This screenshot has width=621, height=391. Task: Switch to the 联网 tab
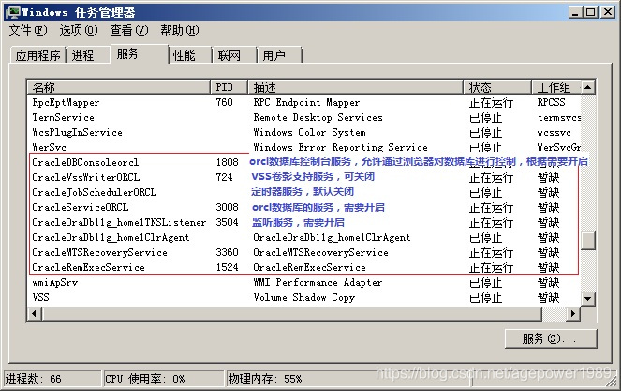click(x=235, y=55)
